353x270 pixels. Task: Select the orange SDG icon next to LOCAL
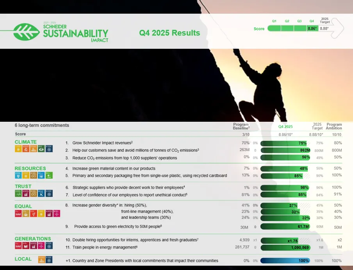[42, 260]
